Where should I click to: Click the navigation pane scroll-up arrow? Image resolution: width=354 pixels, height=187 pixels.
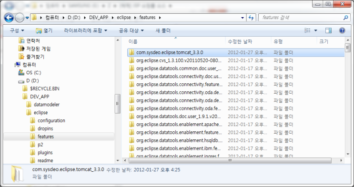118,40
